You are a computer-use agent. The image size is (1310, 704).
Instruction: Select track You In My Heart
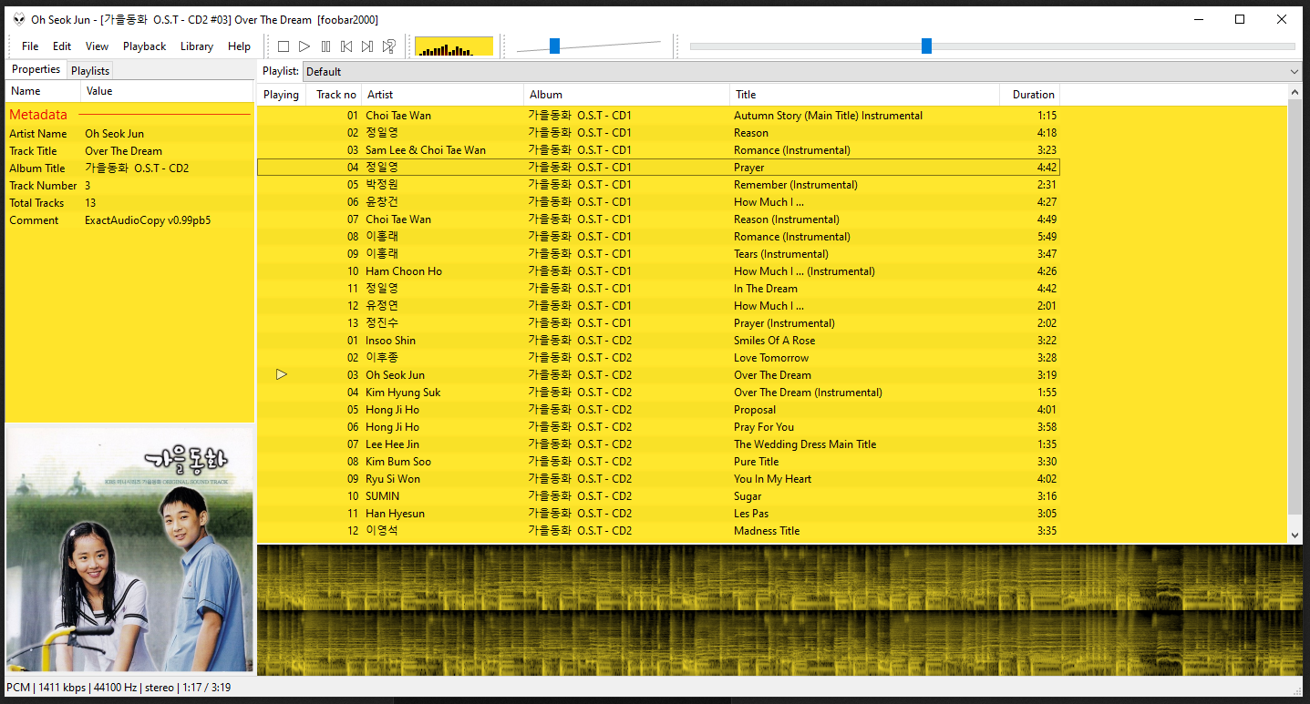click(x=658, y=479)
